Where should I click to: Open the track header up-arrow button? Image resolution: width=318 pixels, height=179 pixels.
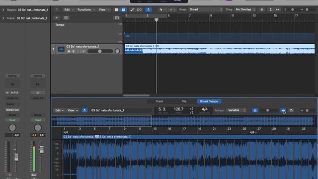tap(57, 9)
